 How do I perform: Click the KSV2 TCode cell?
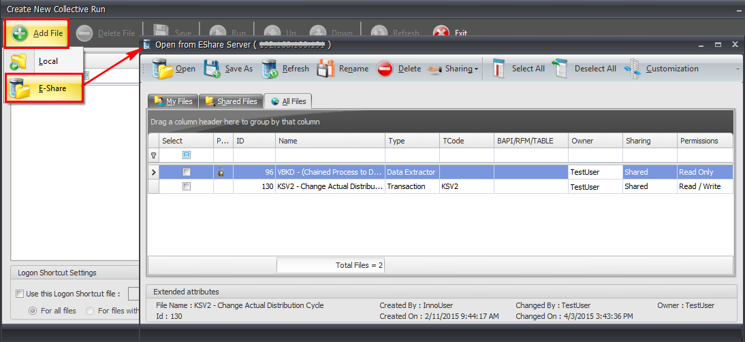click(x=466, y=186)
